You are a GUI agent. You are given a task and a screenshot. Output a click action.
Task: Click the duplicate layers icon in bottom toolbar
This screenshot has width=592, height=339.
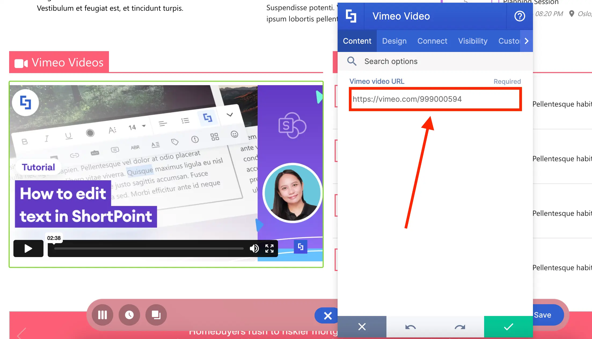tap(156, 315)
